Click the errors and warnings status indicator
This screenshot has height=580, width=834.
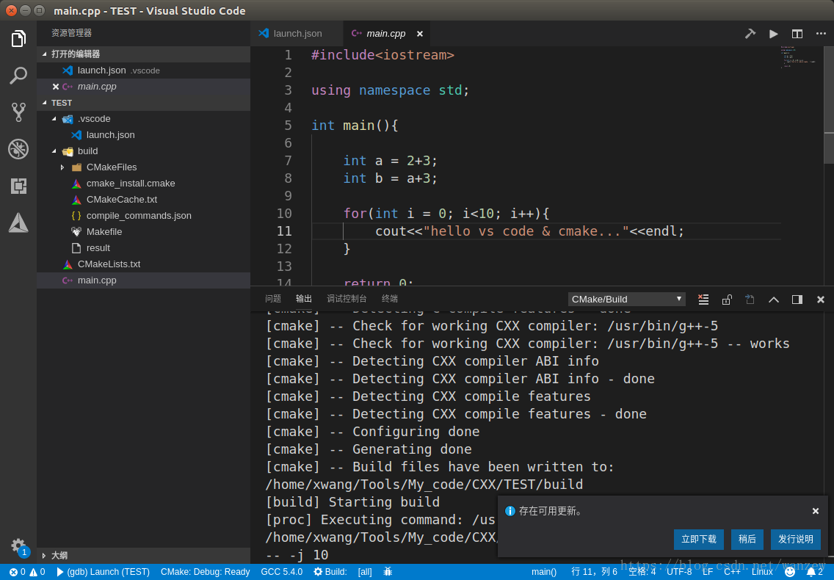(26, 572)
